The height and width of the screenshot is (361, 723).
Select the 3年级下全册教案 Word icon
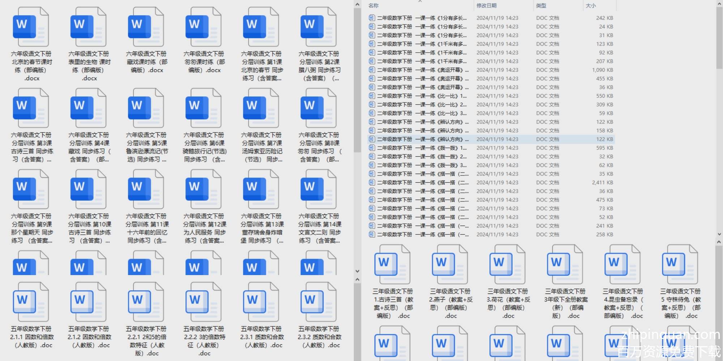(565, 265)
